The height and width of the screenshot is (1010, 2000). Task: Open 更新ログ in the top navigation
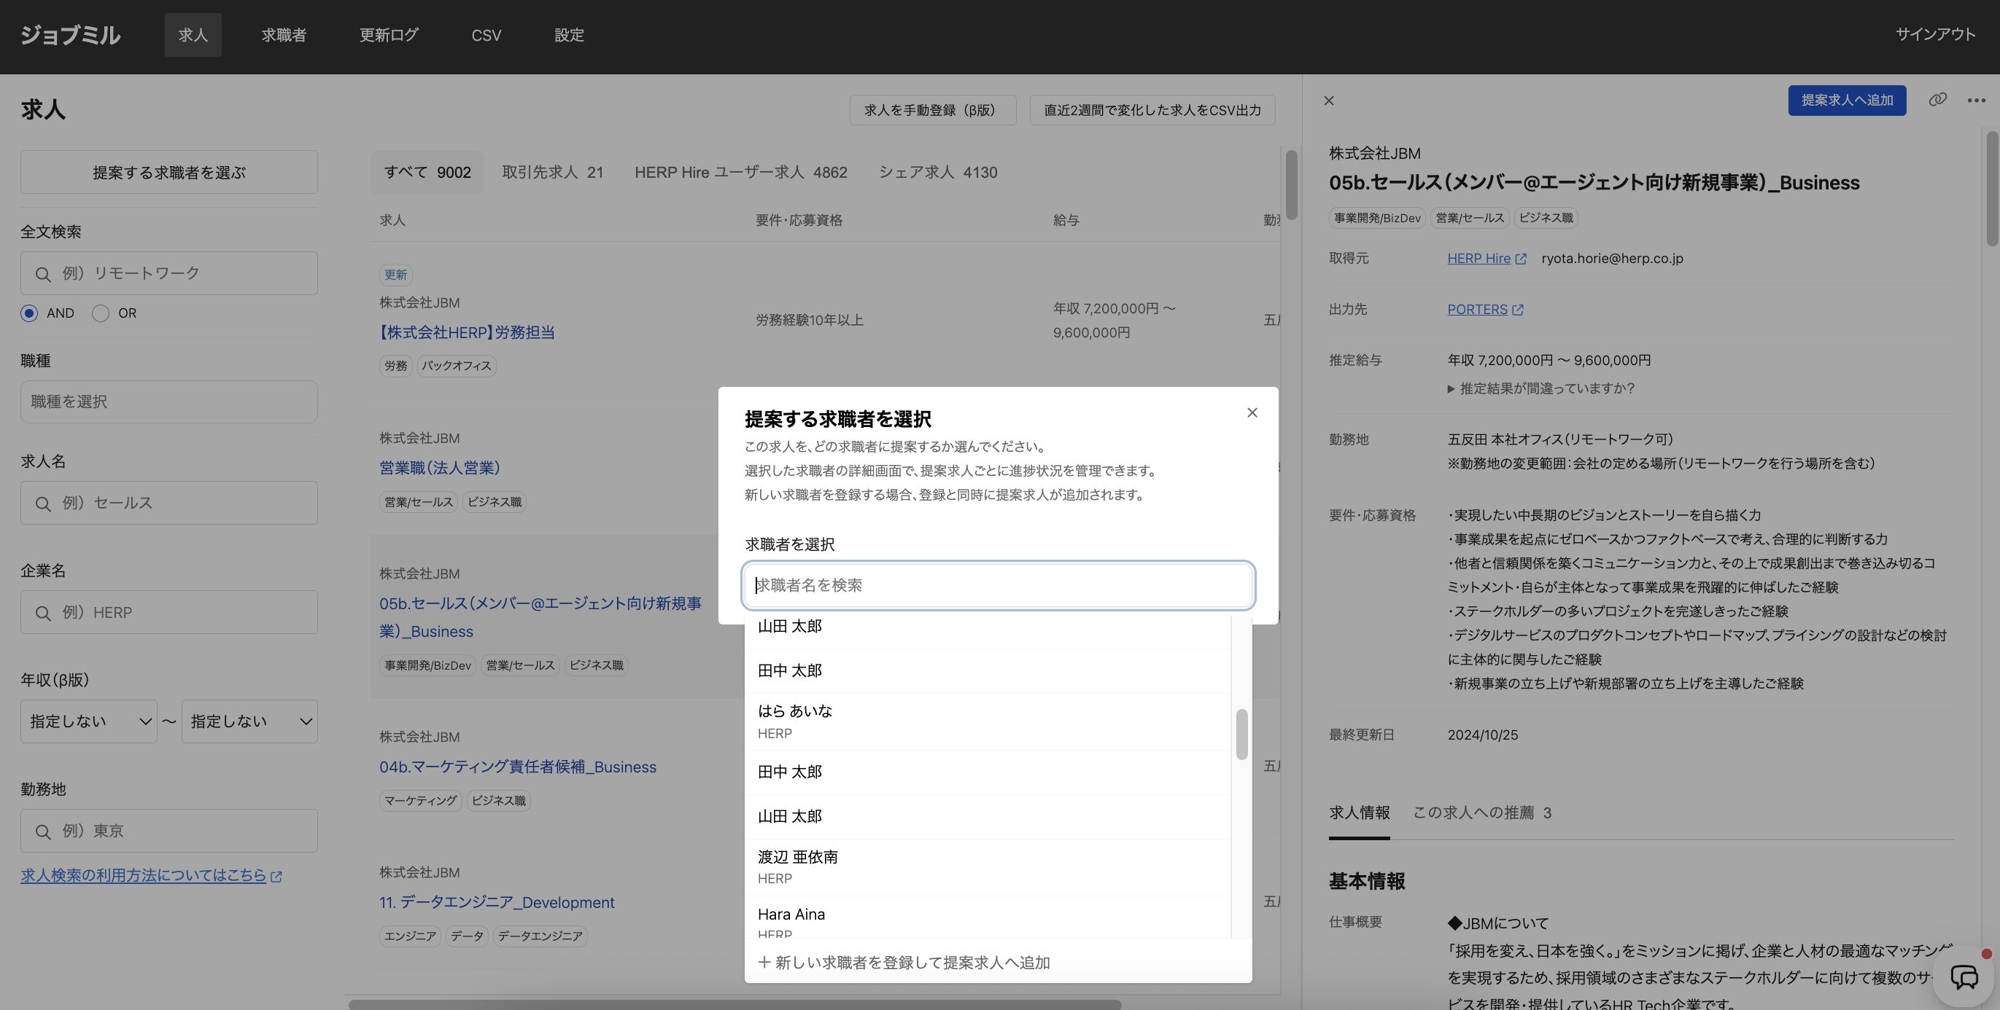(x=389, y=35)
